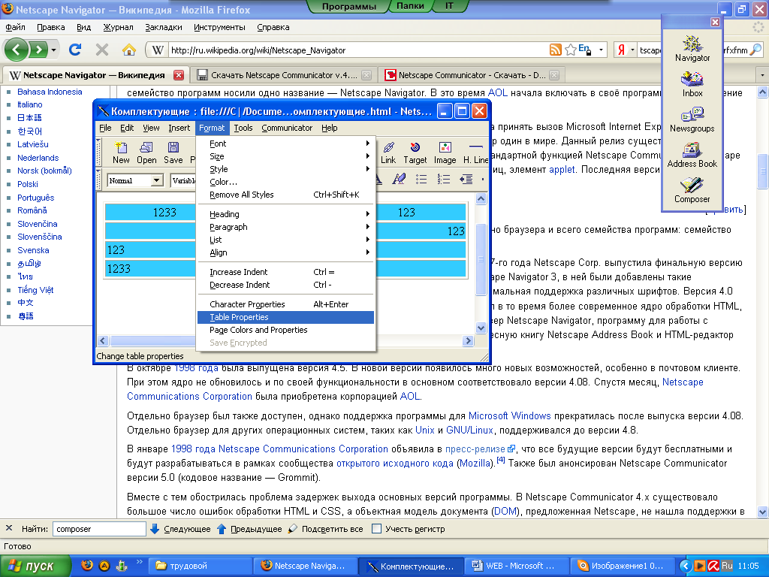Click the Target anchor icon in Composer
Screen dimensions: 769x577
[x=415, y=153]
